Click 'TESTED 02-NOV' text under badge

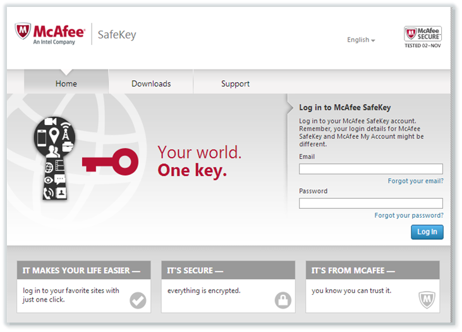click(423, 45)
